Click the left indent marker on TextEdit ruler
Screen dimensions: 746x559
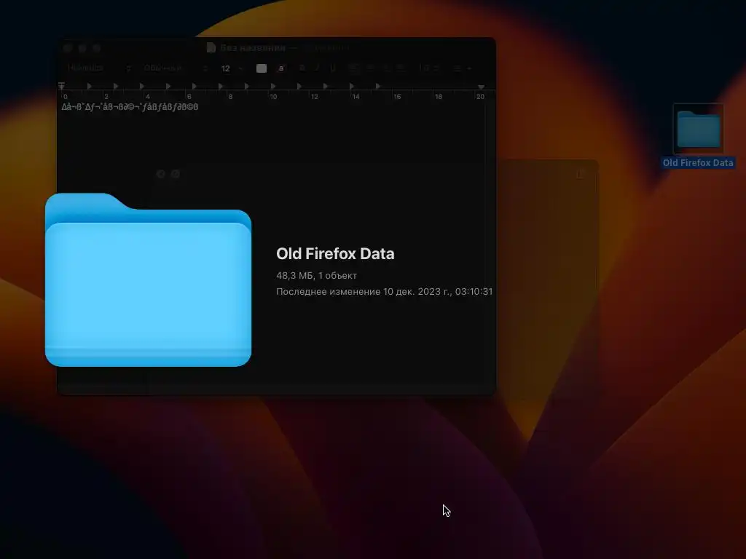click(62, 87)
